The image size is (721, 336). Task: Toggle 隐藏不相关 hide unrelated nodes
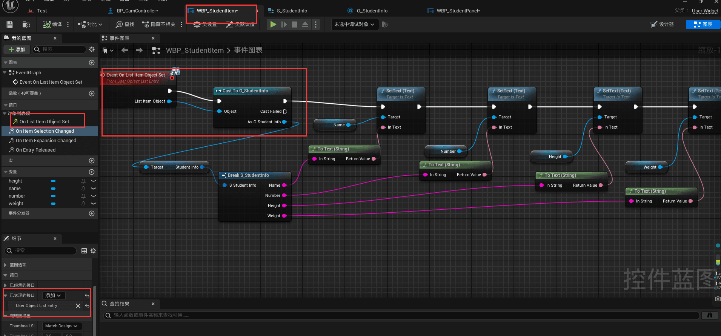tap(159, 25)
